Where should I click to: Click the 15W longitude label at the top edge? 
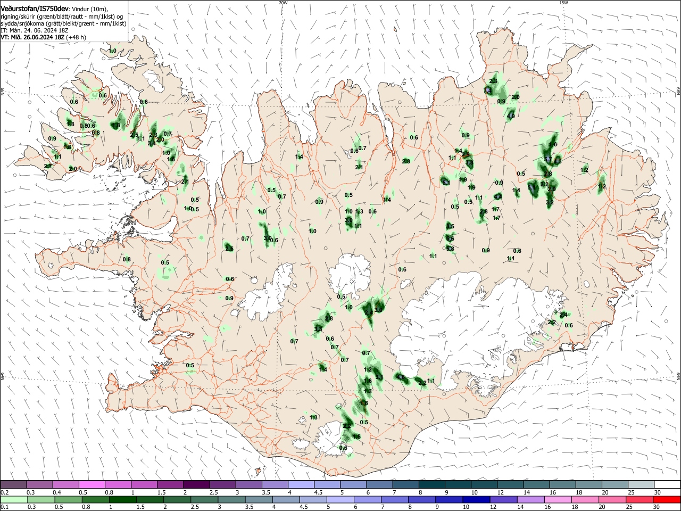tap(564, 3)
